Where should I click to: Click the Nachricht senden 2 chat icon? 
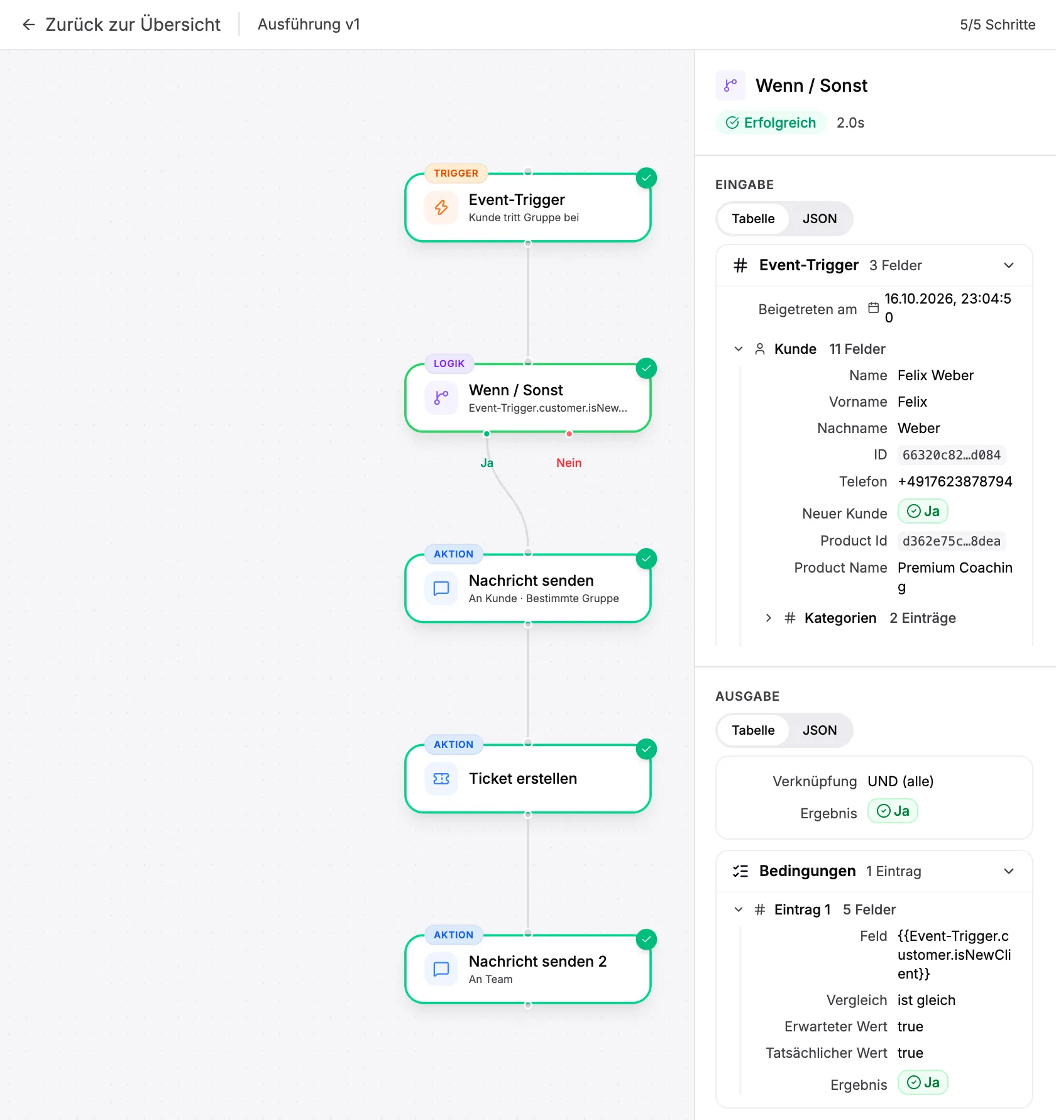tap(441, 969)
